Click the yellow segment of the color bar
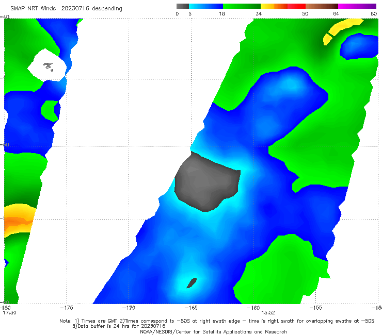Viewport: 382px width, 335px height. click(x=267, y=6)
